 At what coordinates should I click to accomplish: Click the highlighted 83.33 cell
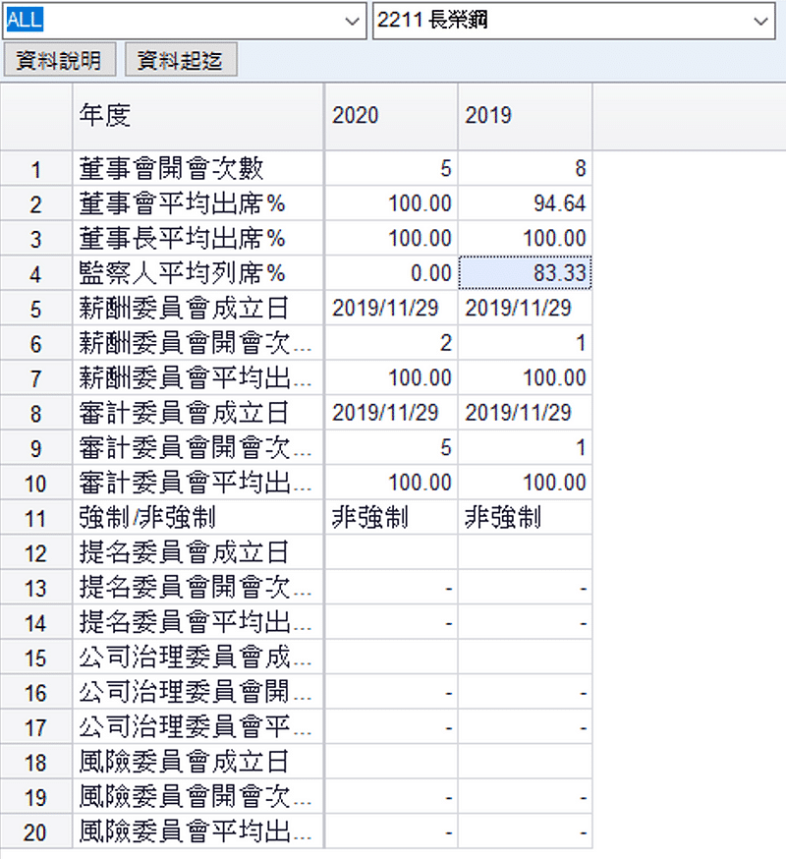[525, 273]
